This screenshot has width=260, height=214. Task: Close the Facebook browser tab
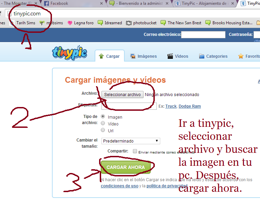point(101,3)
